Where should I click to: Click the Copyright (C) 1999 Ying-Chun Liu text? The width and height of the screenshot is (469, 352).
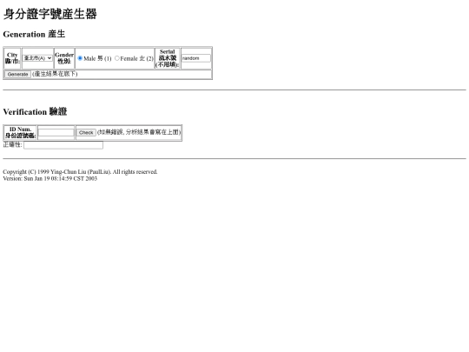[x=80, y=172]
